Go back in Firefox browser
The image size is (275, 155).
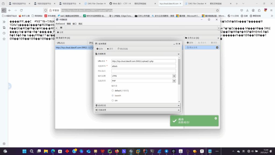(x=10, y=10)
